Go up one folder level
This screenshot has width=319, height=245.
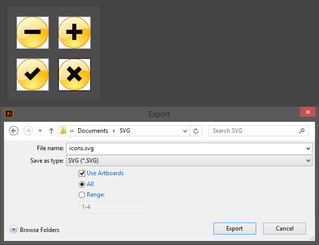click(x=51, y=131)
